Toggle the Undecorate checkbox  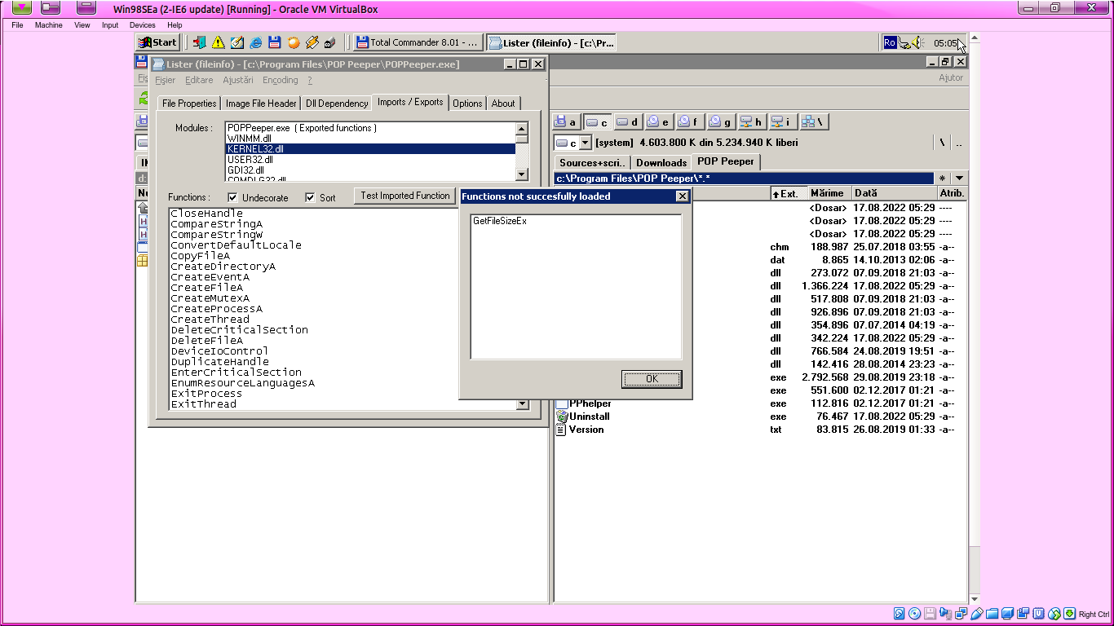[233, 197]
